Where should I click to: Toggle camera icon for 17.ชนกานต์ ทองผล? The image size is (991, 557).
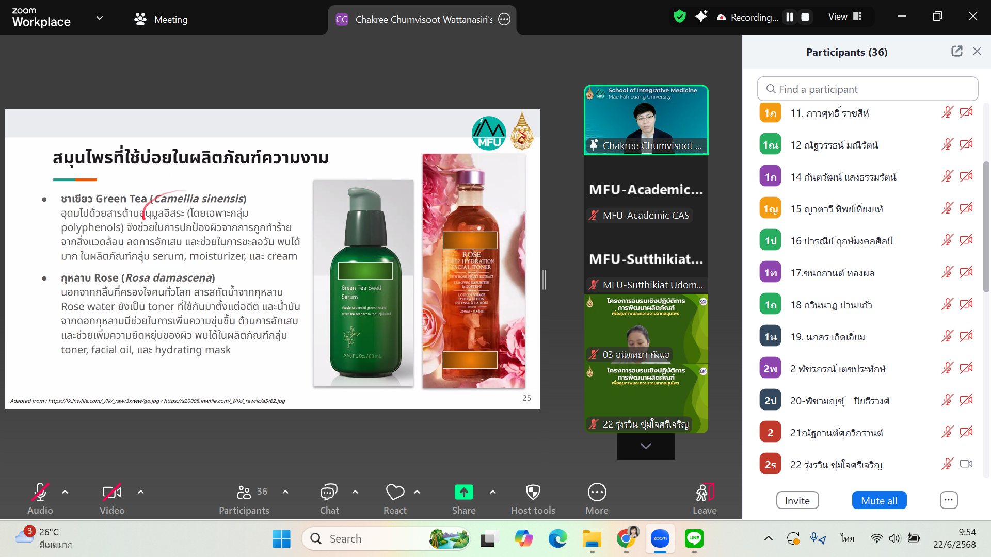pyautogui.click(x=966, y=272)
